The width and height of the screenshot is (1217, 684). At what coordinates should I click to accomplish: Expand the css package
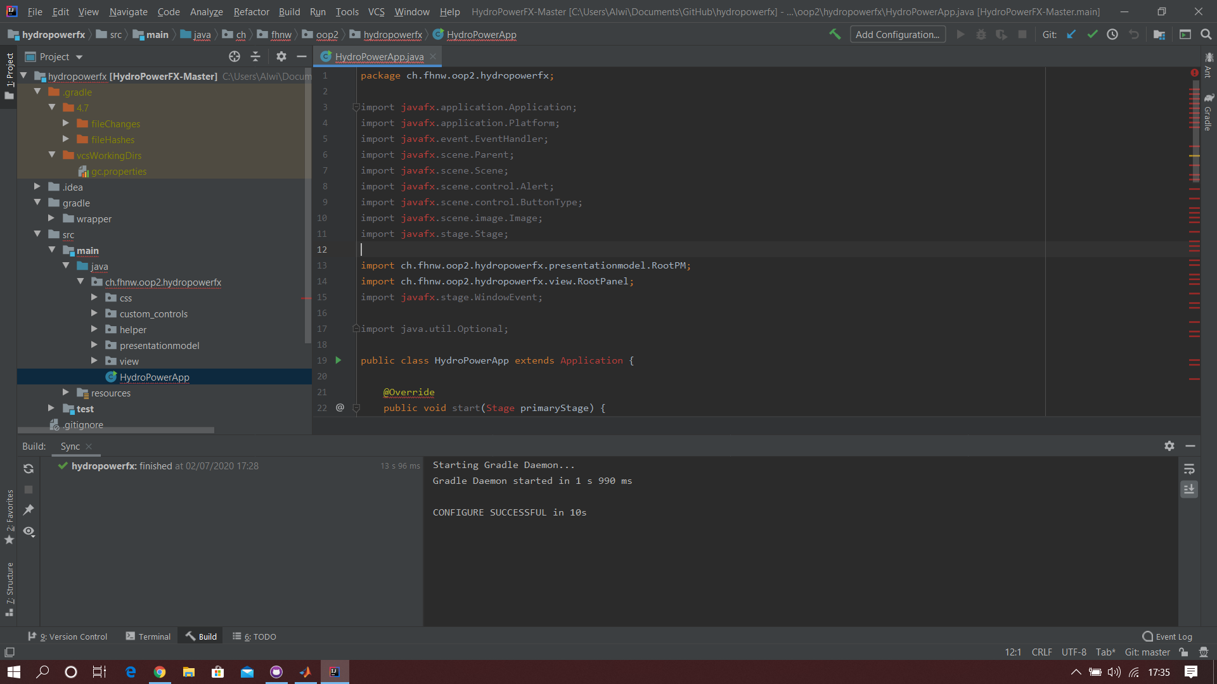pos(94,298)
